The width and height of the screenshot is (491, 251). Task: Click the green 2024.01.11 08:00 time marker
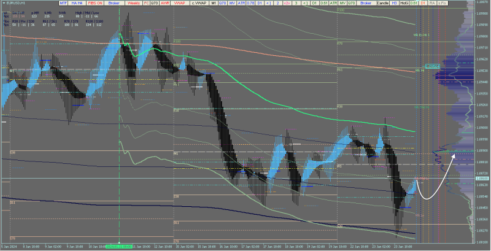[x=118, y=247]
